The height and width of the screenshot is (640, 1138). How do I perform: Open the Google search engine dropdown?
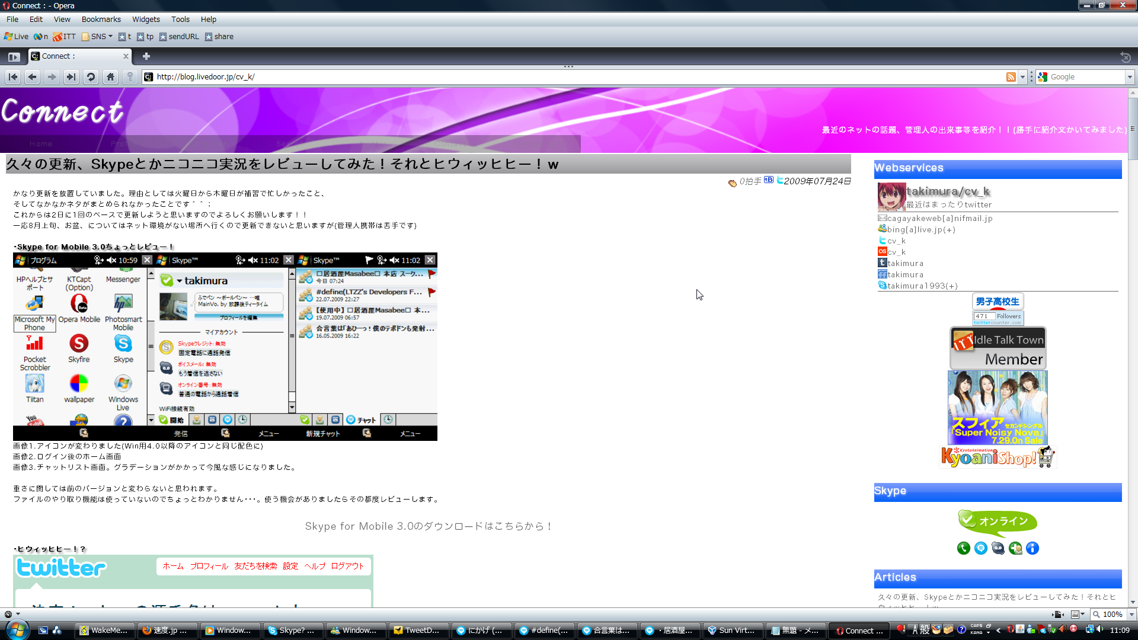click(1130, 77)
